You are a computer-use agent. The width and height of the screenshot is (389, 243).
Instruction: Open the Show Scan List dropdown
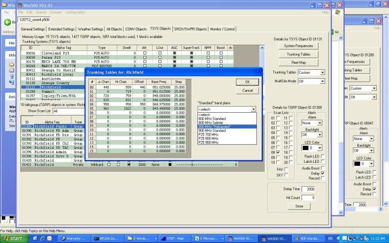(x=69, y=111)
